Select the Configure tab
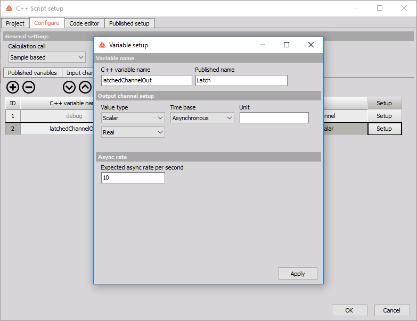The width and height of the screenshot is (417, 321). 47,23
